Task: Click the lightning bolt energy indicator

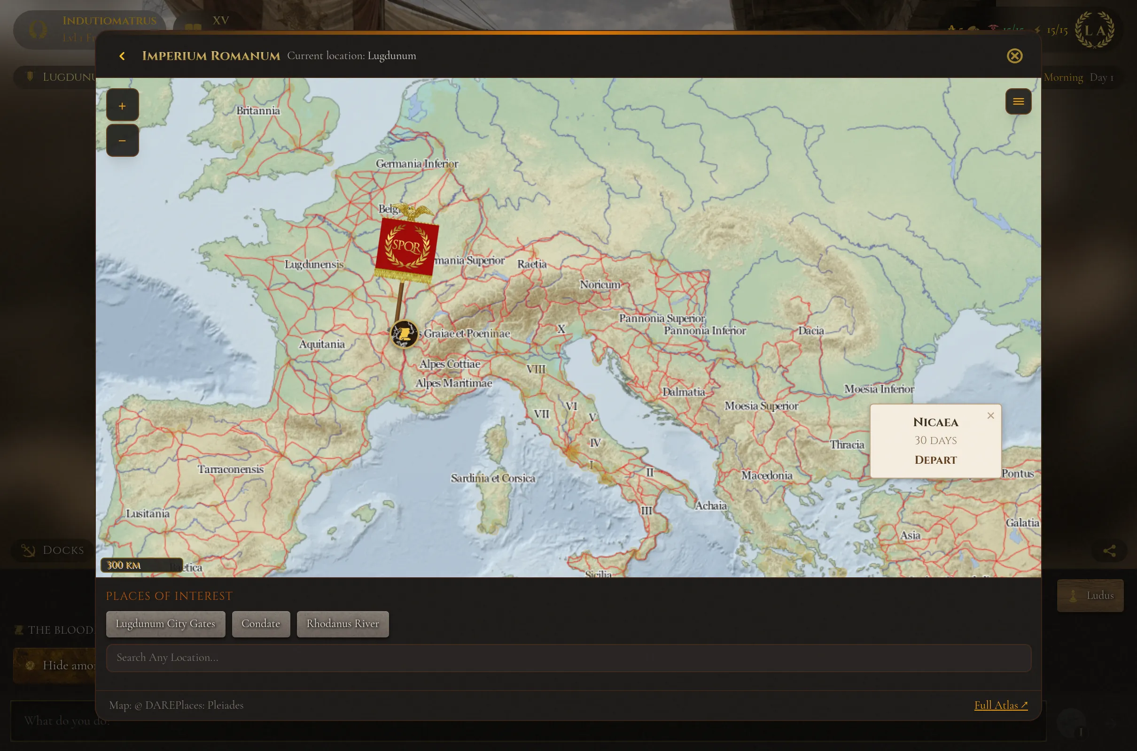Action: pos(1038,30)
